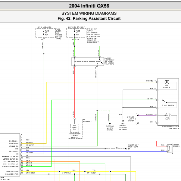The image size is (181, 181).
Task: Click the LED symbol in OFF indicator
Action: coord(167,82)
